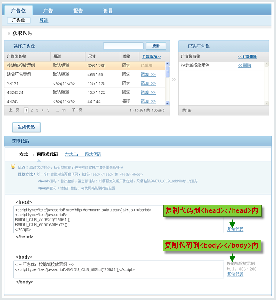Click <<全部删除 link in selected panel
276x300 pixels.
pyautogui.click(x=247, y=56)
